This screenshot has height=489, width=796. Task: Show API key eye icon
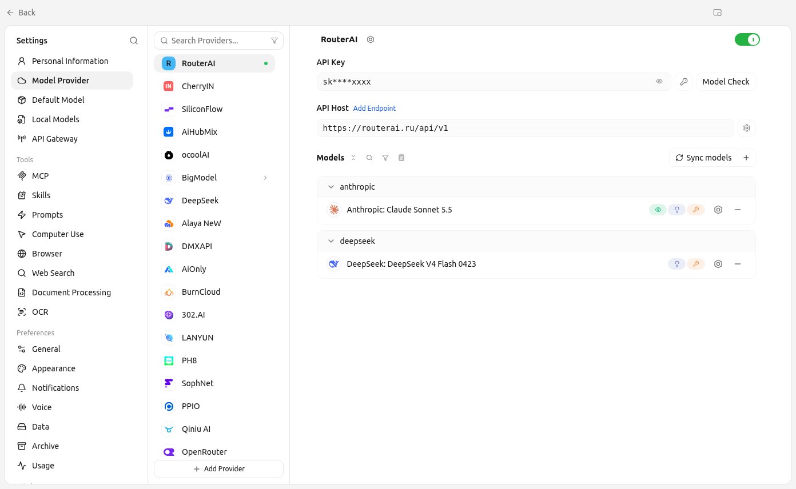point(659,82)
